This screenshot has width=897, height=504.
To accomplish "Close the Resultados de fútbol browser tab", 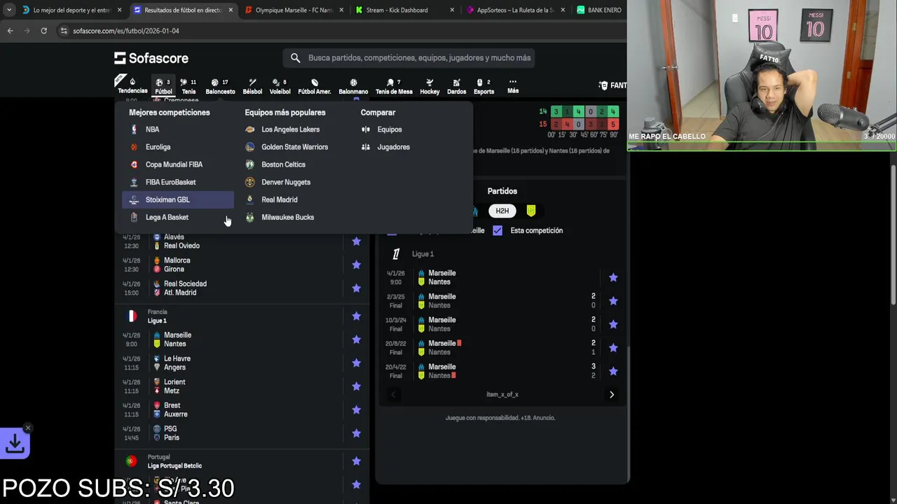I will coord(231,10).
